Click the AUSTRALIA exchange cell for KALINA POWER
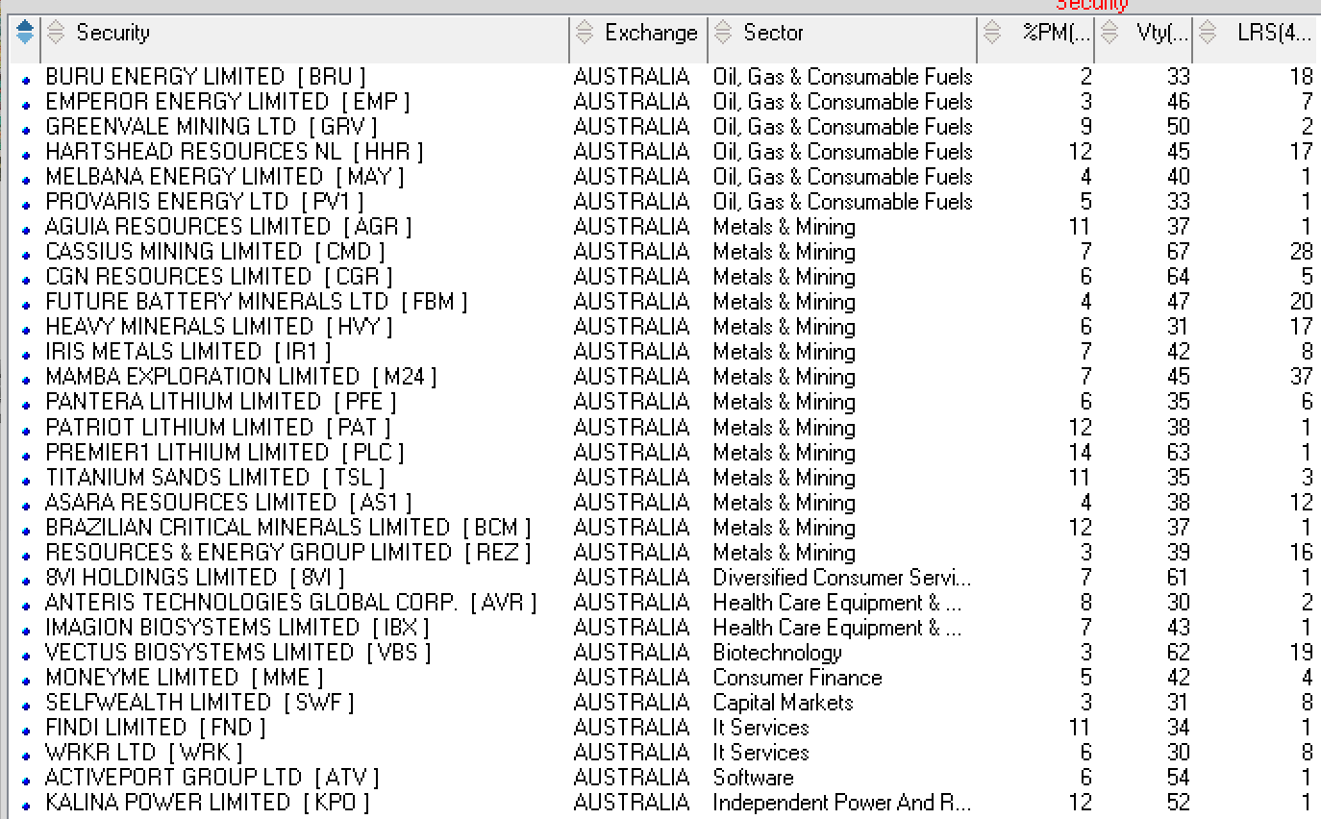The image size is (1321, 819). click(631, 802)
